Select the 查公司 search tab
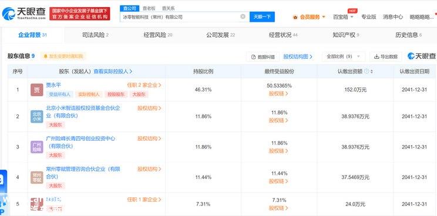Image resolution: width=437 pixels, height=216 pixels. [129, 8]
